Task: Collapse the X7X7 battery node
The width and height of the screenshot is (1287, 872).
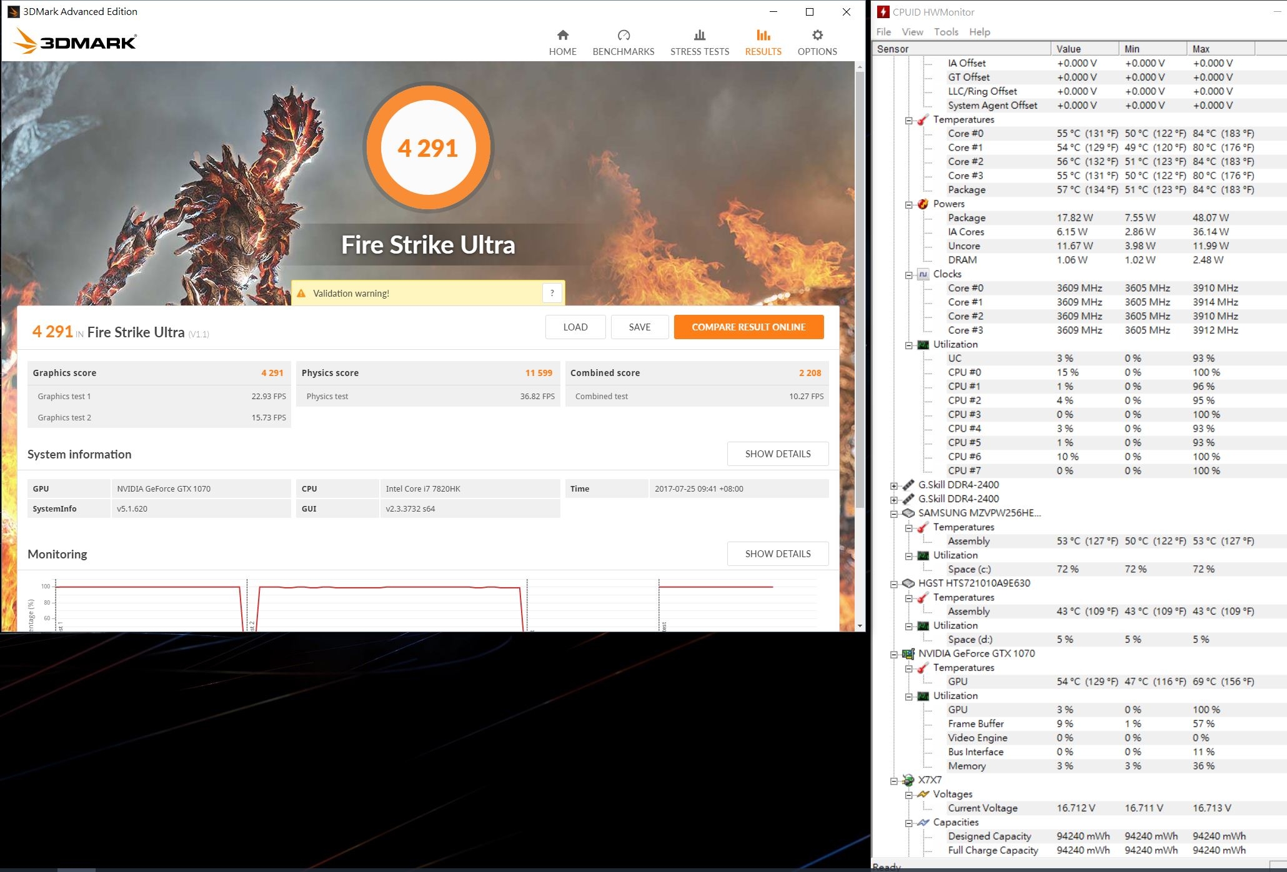Action: pos(894,781)
